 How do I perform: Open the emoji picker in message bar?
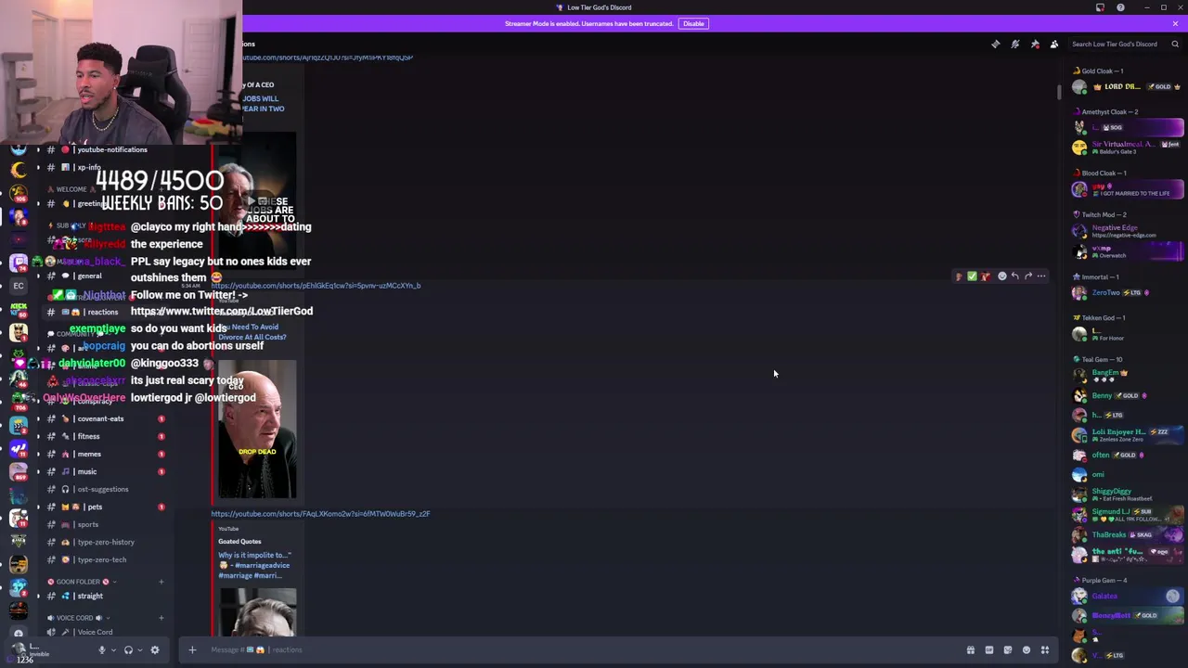point(1027,649)
